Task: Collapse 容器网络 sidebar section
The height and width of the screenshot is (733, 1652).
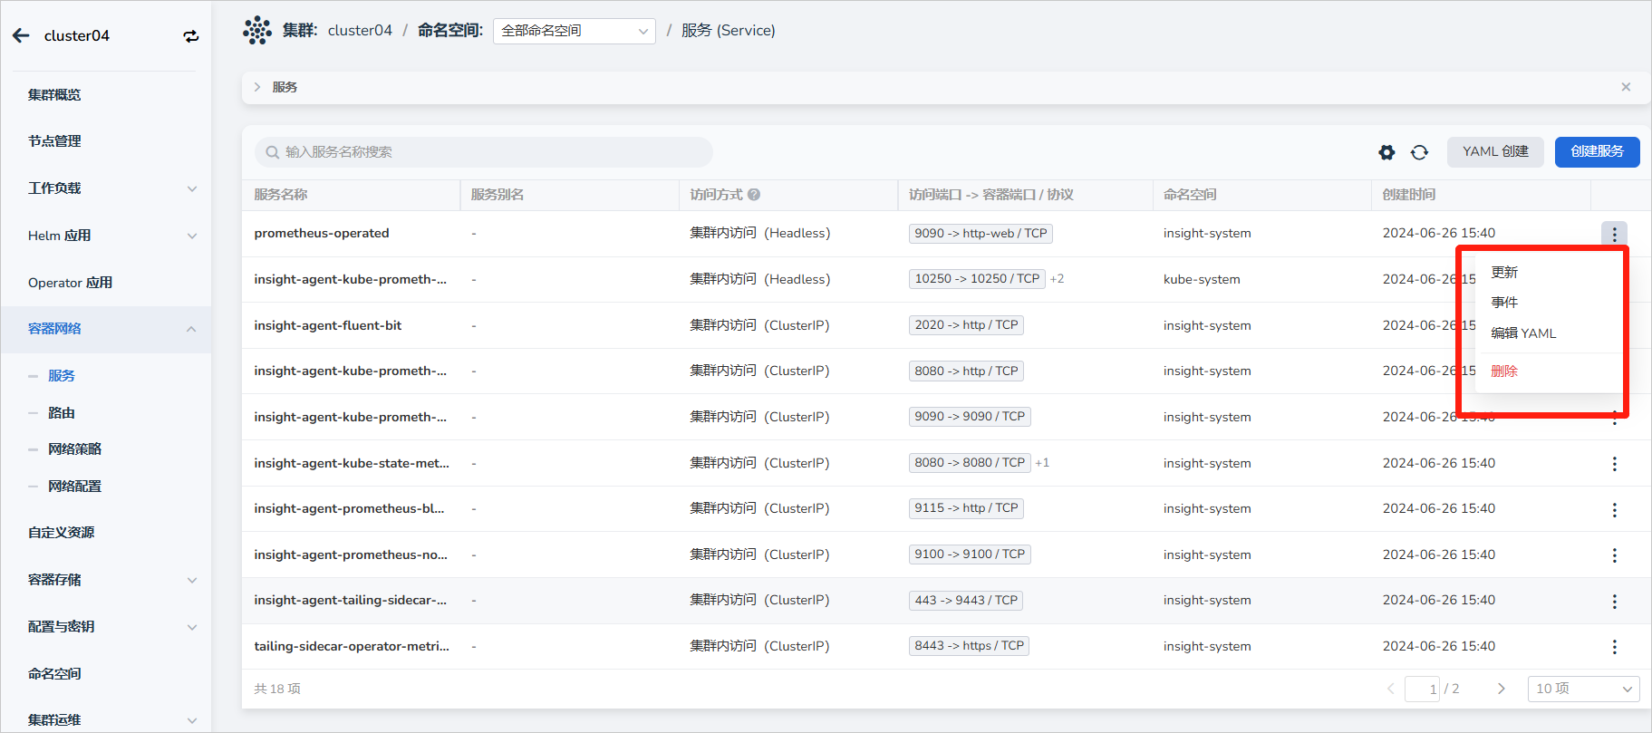Action: click(x=191, y=329)
